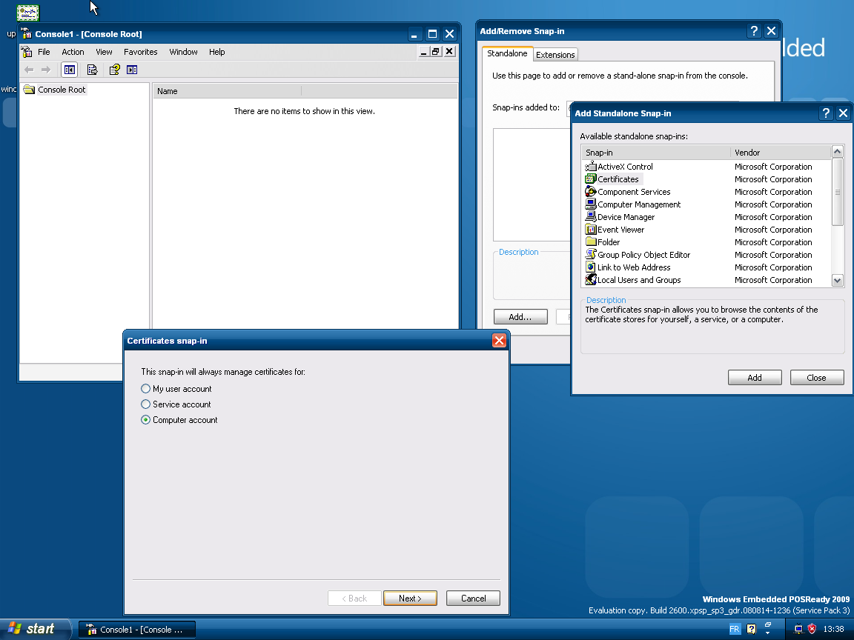Open the Action menu
This screenshot has width=854, height=640.
point(73,52)
